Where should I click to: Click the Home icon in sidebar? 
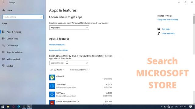click(3, 10)
